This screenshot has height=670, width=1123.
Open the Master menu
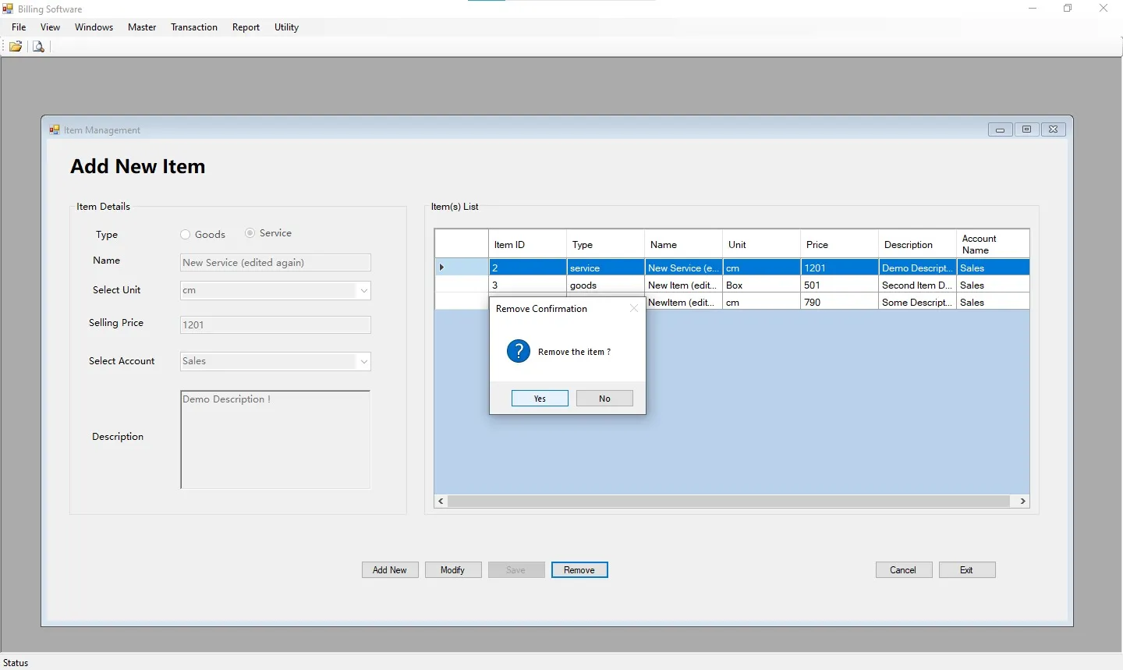coord(141,27)
